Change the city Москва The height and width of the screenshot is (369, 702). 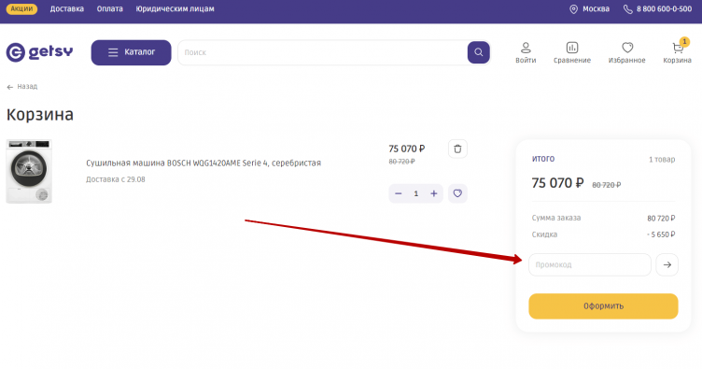click(x=590, y=9)
